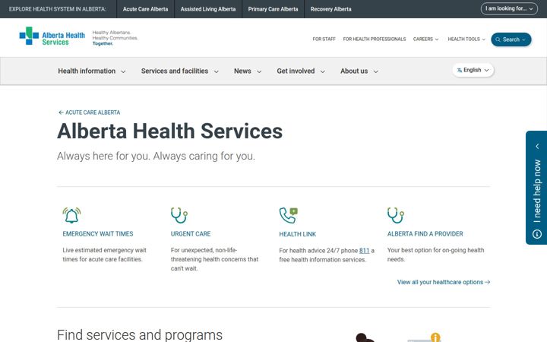This screenshot has width=547, height=342.
Task: Click the info icon on help panel
Action: (x=537, y=234)
